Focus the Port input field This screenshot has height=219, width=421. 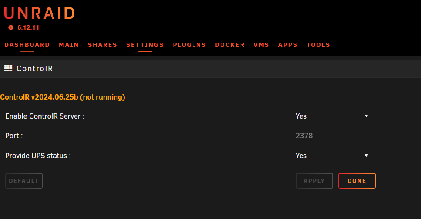(x=358, y=136)
